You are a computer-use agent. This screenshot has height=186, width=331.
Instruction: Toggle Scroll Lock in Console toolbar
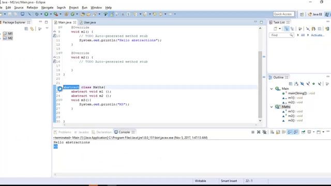(278, 132)
